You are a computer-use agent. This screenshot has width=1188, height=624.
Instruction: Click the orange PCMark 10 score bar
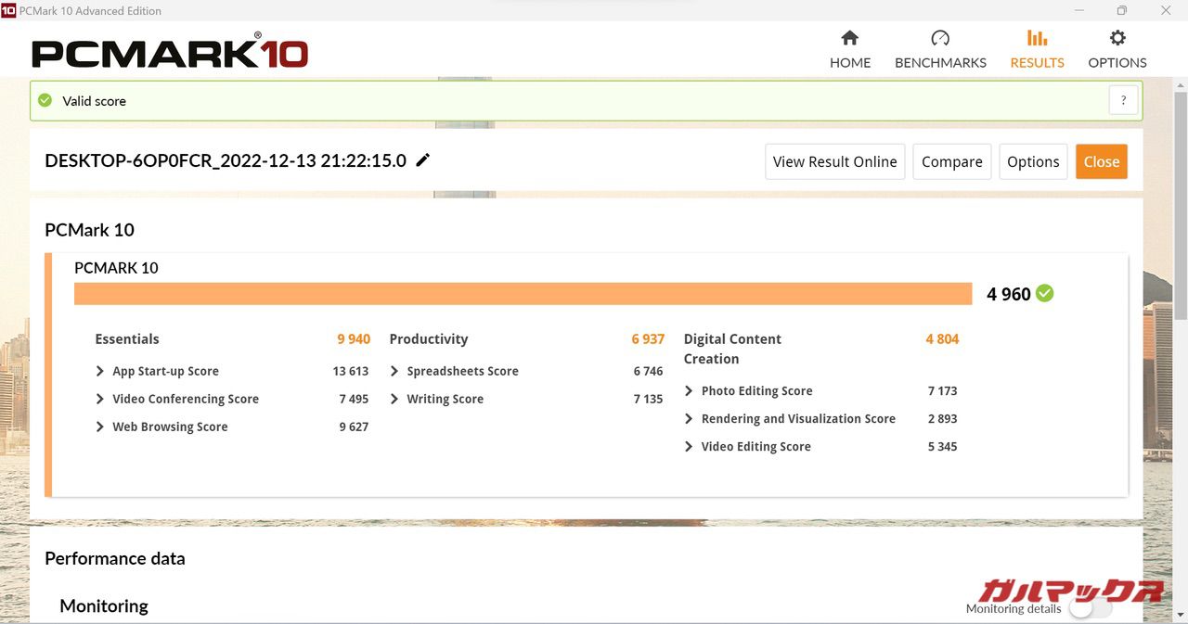523,294
